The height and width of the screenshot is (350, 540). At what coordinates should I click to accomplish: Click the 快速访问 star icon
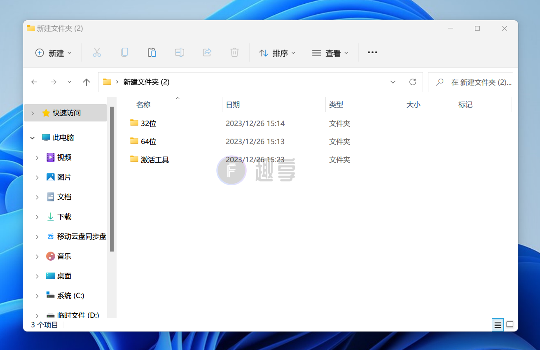click(46, 113)
